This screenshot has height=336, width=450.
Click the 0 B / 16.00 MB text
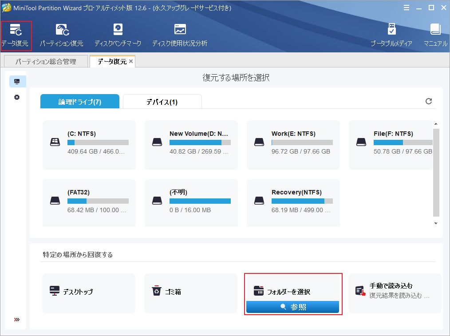click(190, 210)
